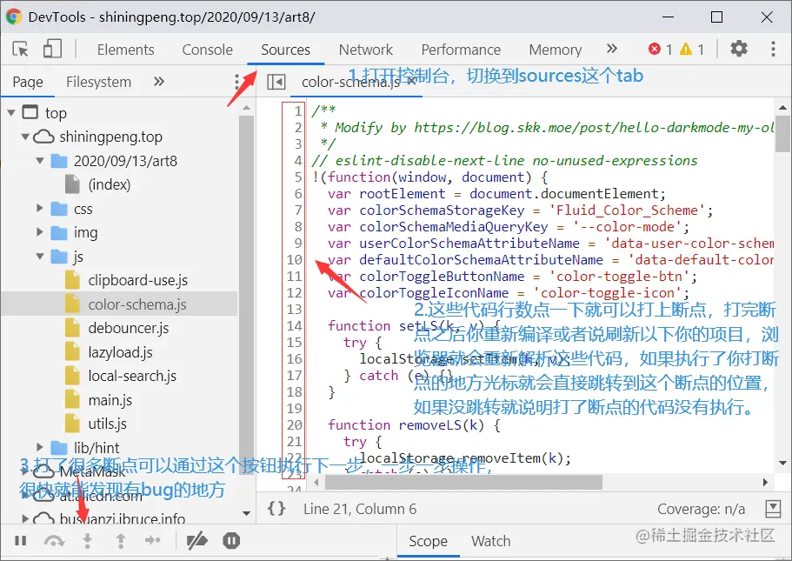This screenshot has width=792, height=561.
Task: Pause script execution button
Action: [21, 541]
